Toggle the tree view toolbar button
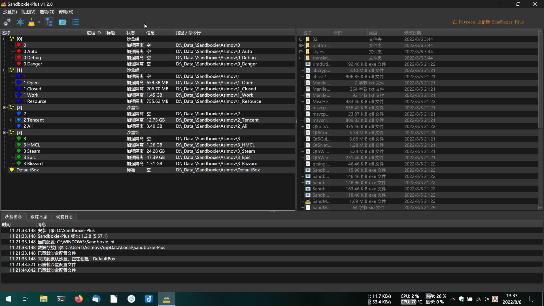Screen dimensions: 544x306 click(x=49, y=22)
